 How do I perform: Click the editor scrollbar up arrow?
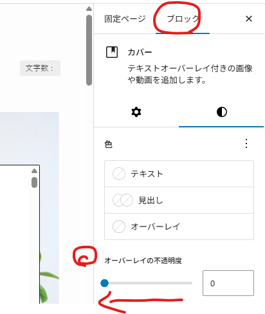pos(89,9)
